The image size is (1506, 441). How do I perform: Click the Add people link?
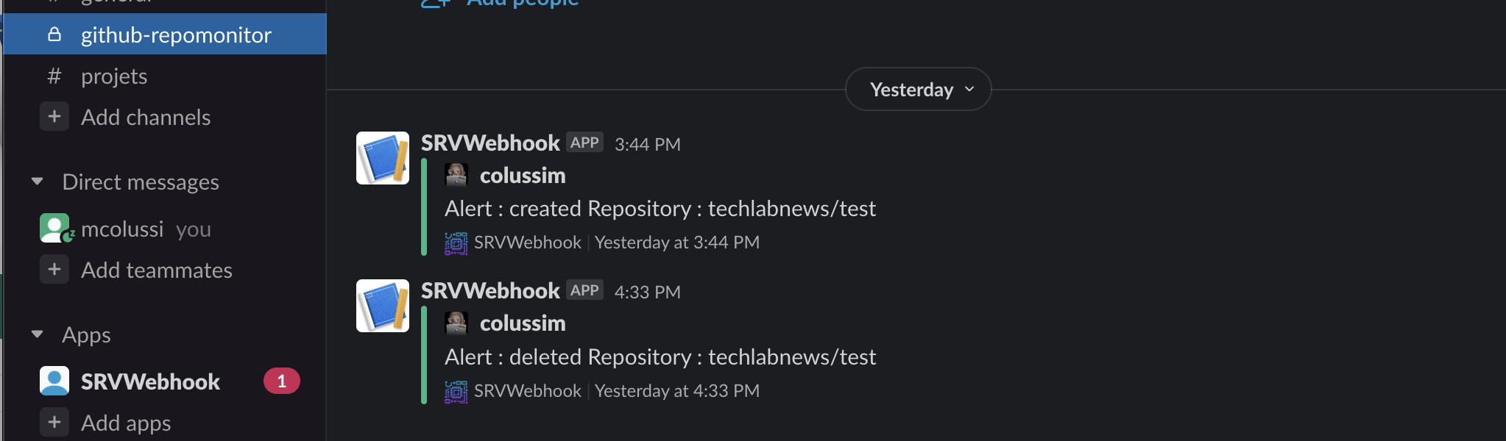523,4
